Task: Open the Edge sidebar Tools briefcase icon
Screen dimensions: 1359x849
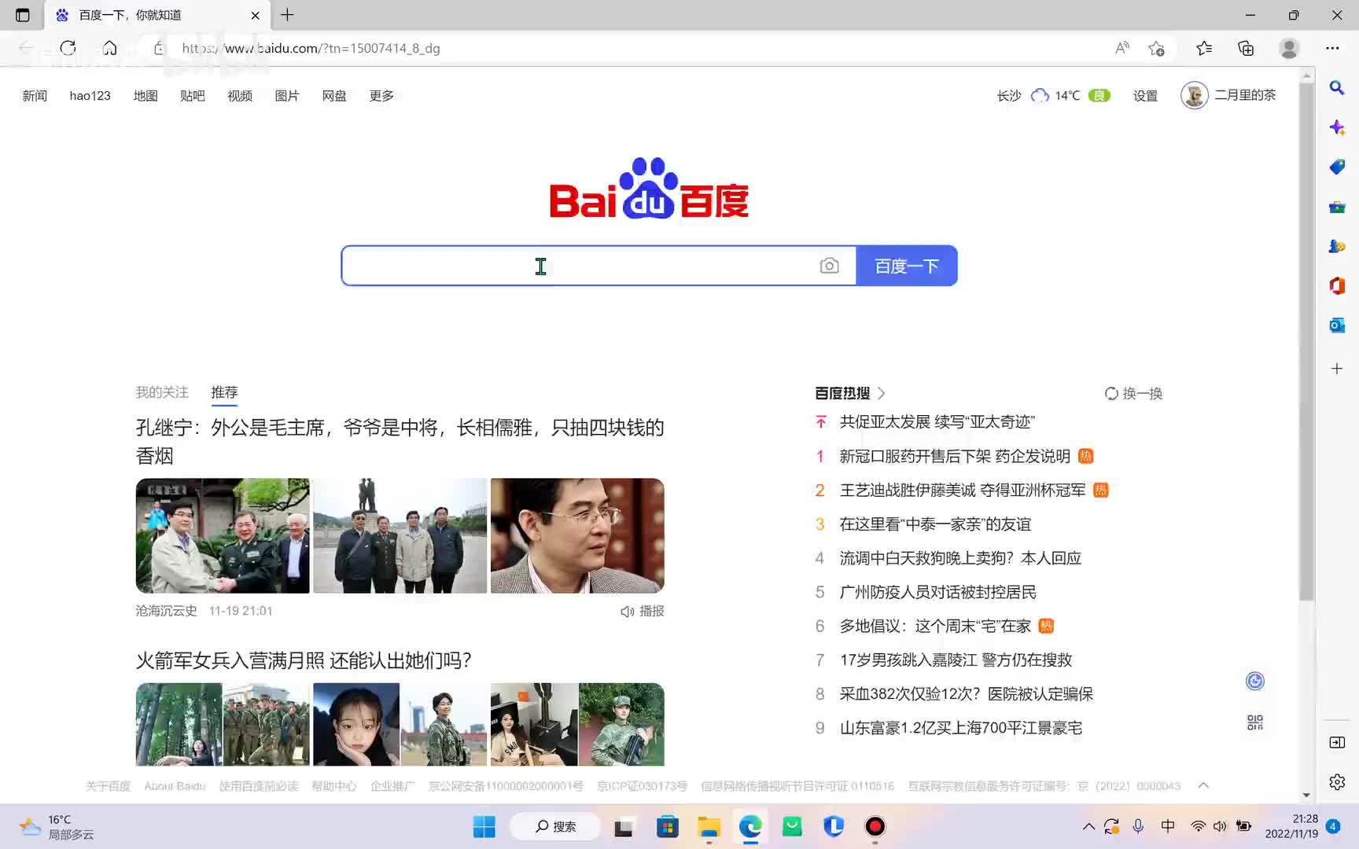Action: point(1337,207)
